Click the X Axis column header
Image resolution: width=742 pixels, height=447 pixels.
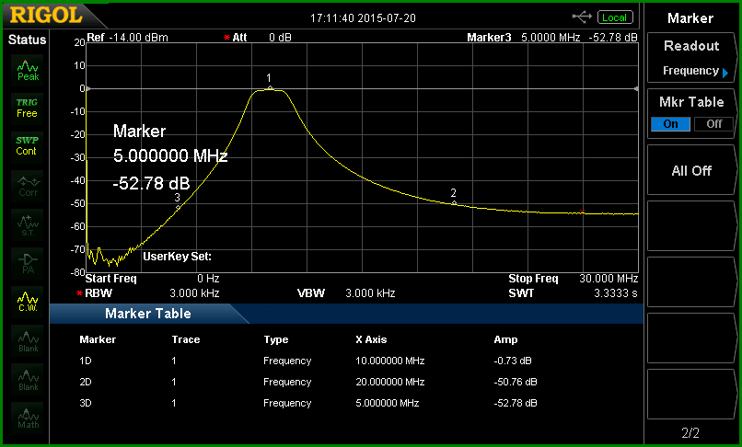click(371, 339)
